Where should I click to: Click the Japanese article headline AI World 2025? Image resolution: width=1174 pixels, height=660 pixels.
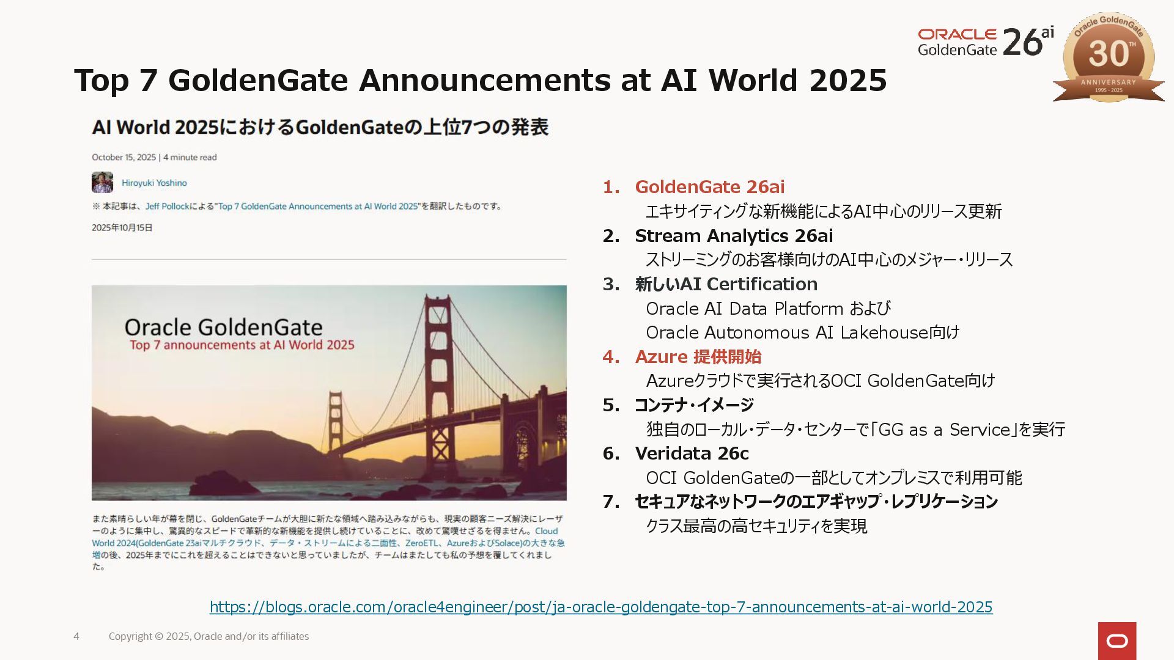(320, 127)
